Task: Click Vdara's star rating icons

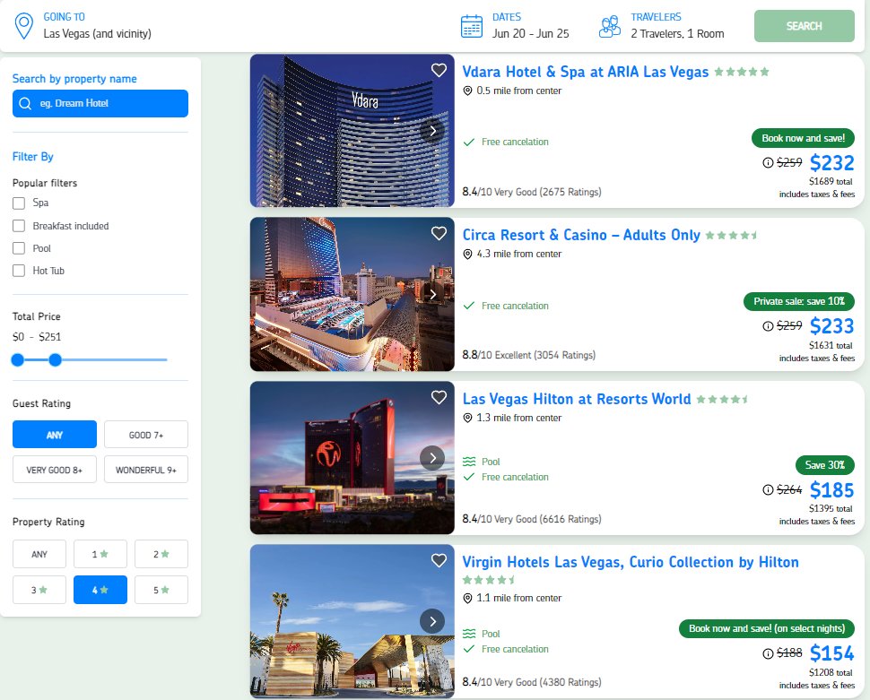Action: coord(742,72)
